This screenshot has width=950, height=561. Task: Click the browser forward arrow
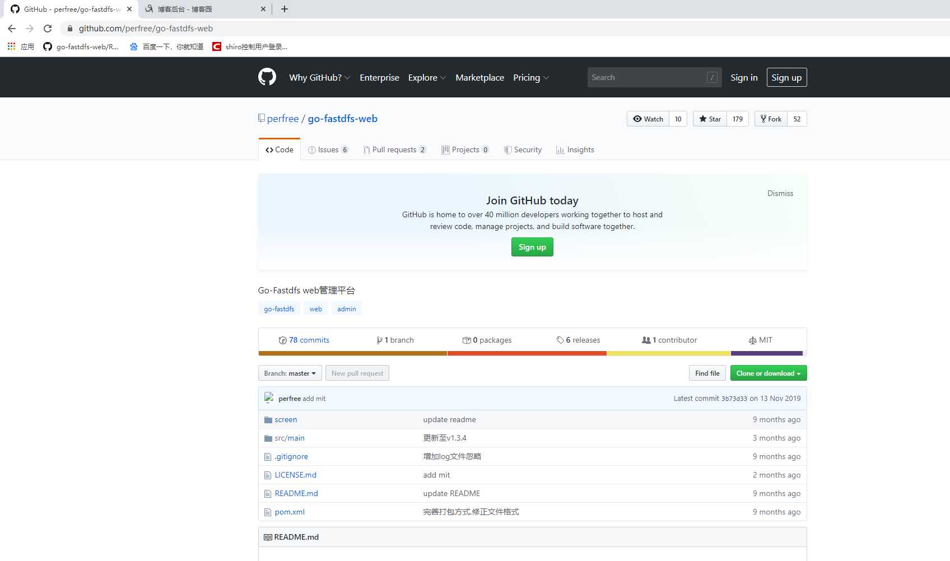30,29
